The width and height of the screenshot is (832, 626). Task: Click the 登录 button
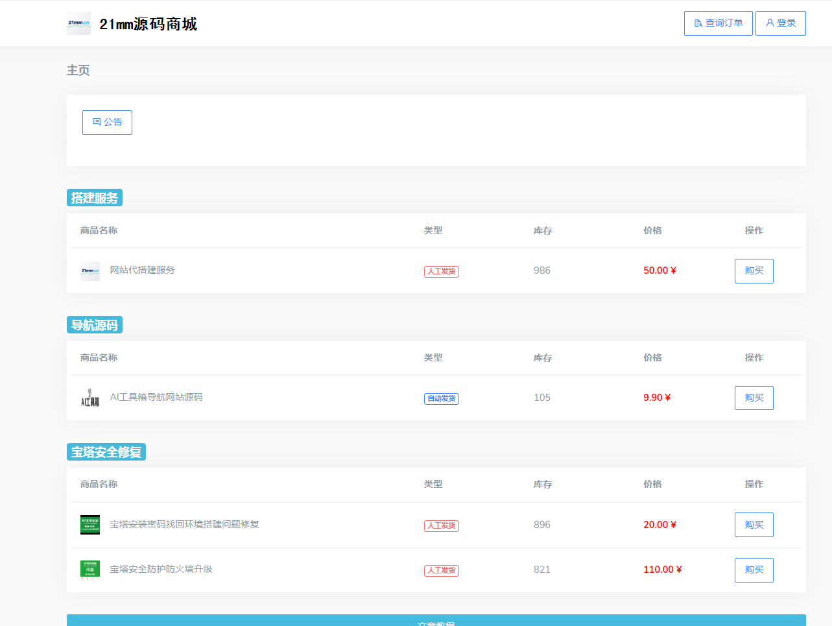(780, 23)
